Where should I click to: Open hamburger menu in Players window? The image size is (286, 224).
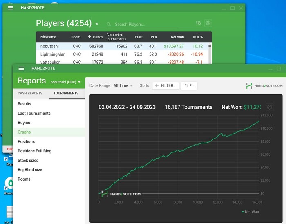click(11, 8)
